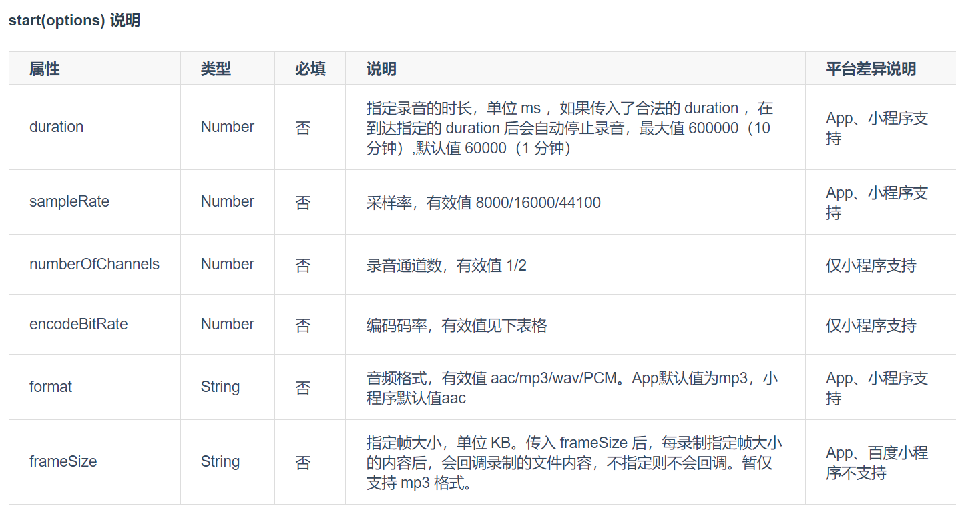The height and width of the screenshot is (510, 956).
Task: Select the format property cell
Action: pyautogui.click(x=50, y=387)
